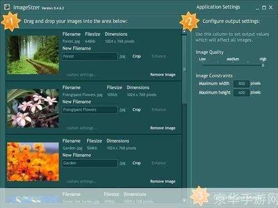This screenshot has width=278, height=208.
Task: Click the Forest.jpg filename text
Action: click(x=71, y=42)
